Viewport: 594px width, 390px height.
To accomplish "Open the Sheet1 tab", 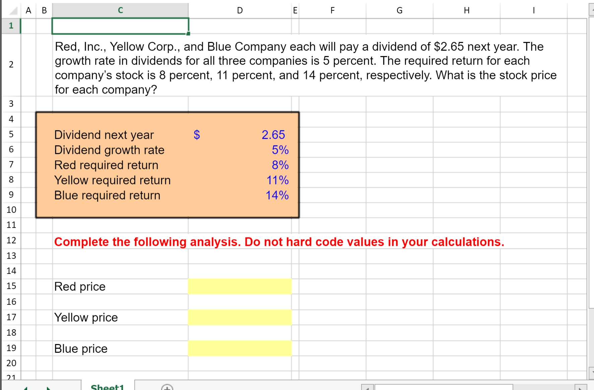I will click(x=107, y=387).
